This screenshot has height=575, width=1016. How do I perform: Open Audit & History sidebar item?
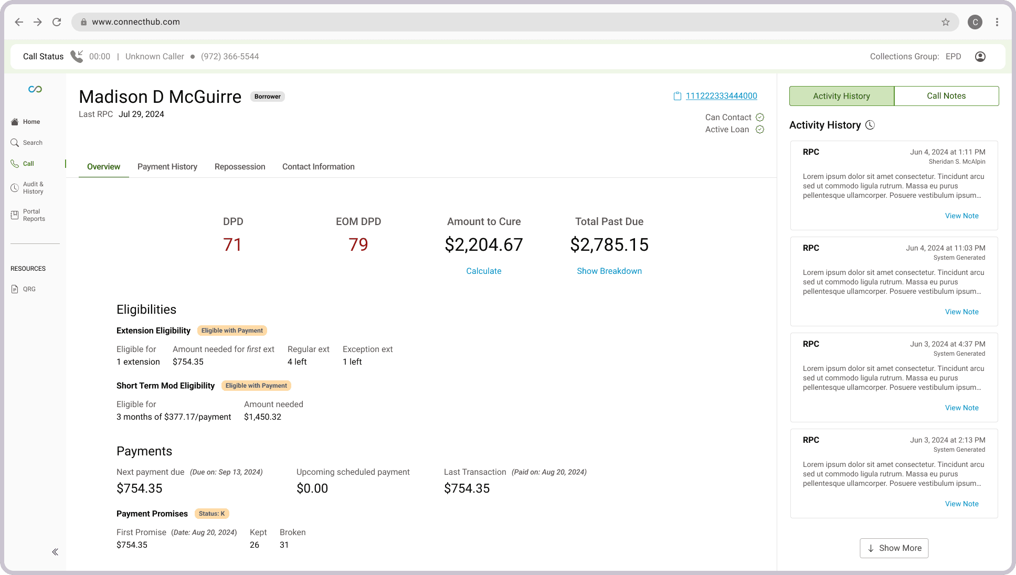point(33,188)
